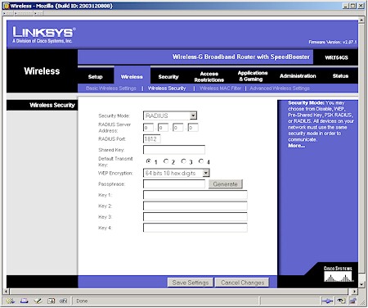Click horizontal scrollbar right arrow
Image resolution: width=368 pixels, height=308 pixels.
[x=354, y=292]
